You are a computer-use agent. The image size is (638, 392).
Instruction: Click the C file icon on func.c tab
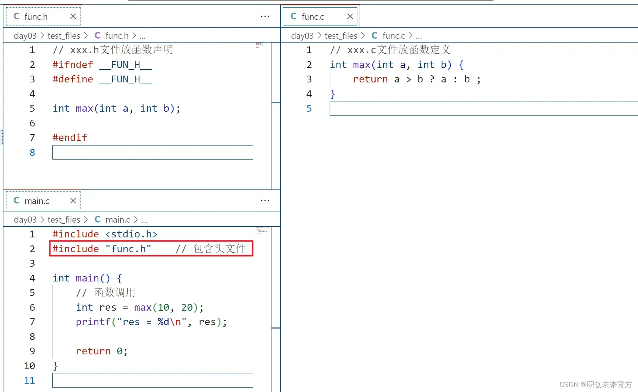294,16
